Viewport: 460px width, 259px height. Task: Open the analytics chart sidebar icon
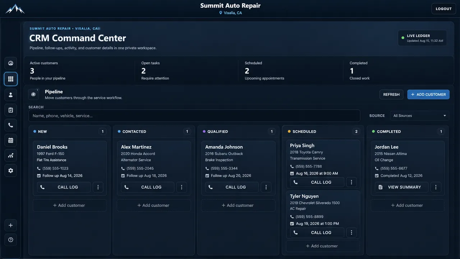tap(11, 155)
